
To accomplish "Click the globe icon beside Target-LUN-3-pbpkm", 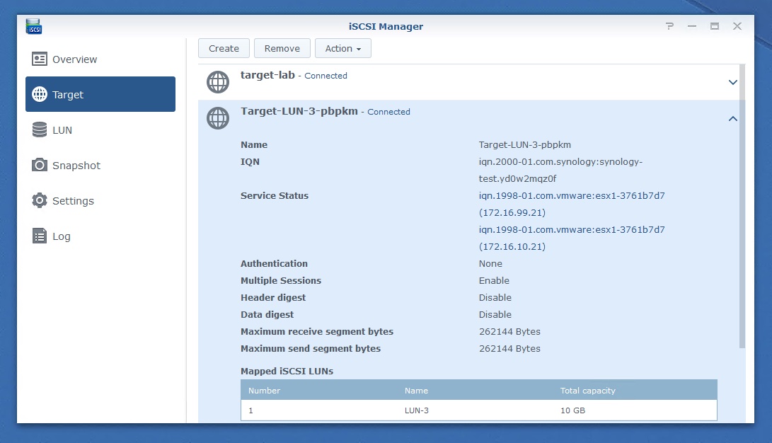I will pyautogui.click(x=218, y=118).
